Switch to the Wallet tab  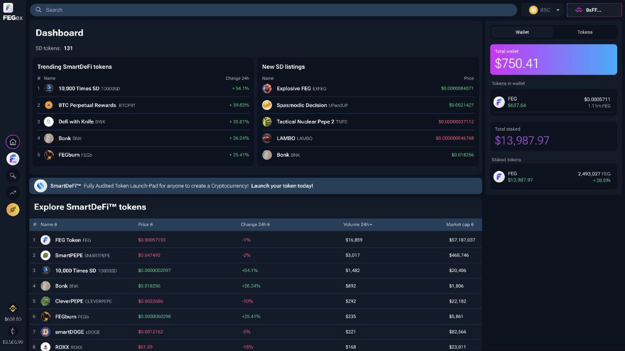522,32
